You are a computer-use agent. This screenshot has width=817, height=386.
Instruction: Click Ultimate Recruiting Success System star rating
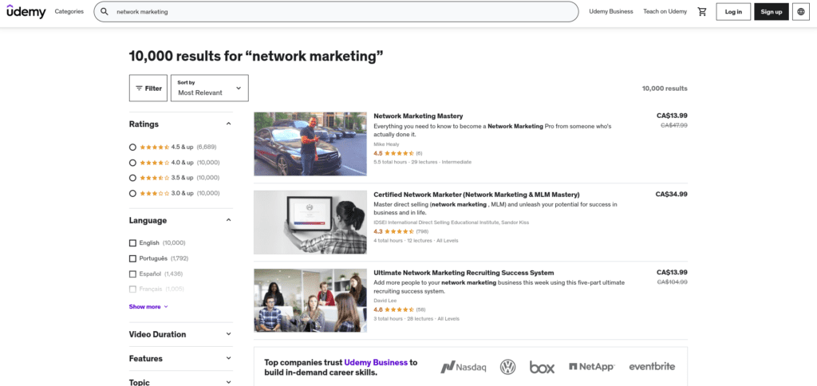point(398,309)
